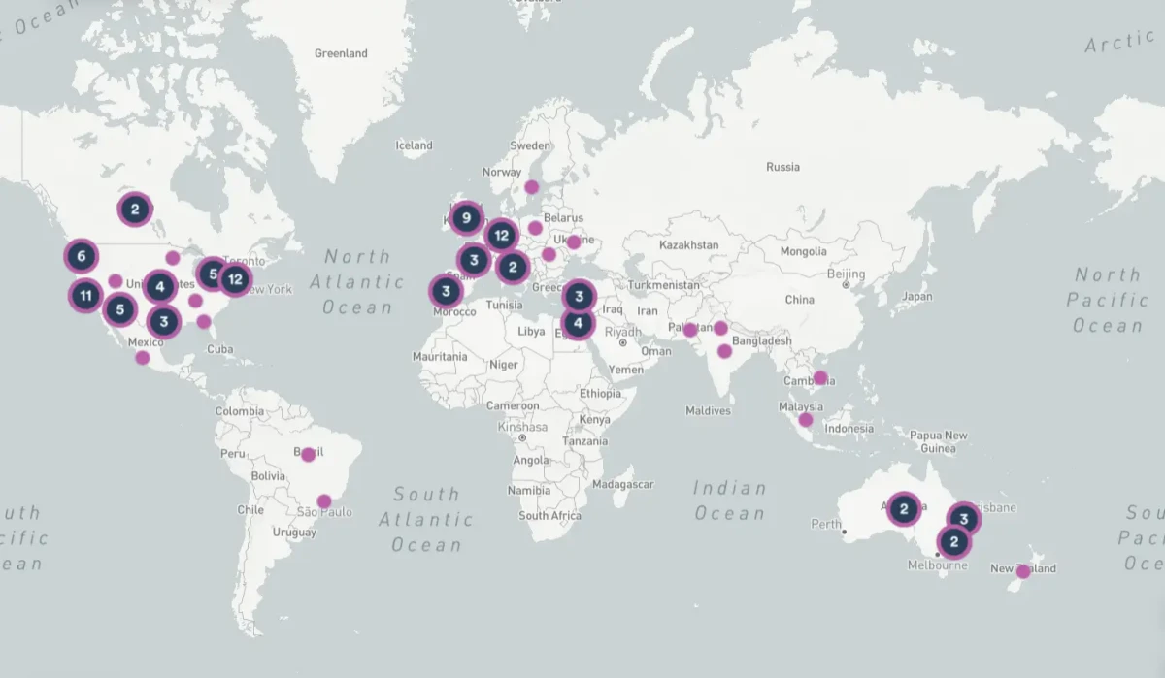
Task: Click the "5" cluster near Toronto
Action: (x=214, y=274)
